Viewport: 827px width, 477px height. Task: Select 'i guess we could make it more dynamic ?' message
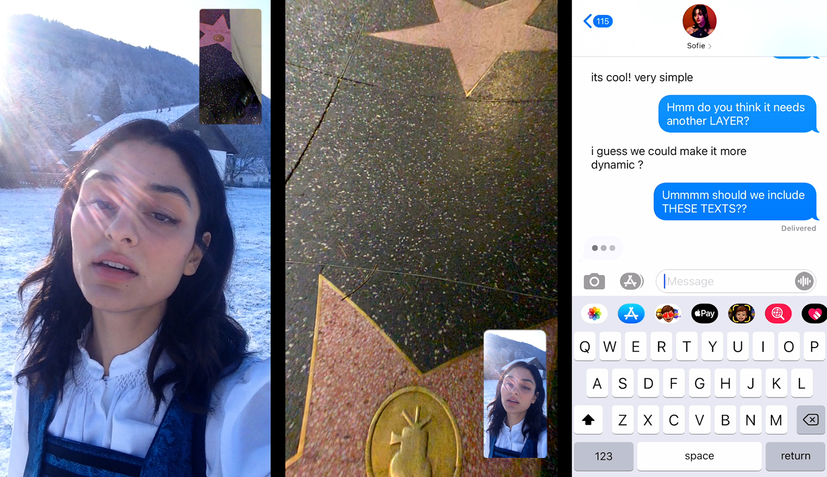point(668,158)
